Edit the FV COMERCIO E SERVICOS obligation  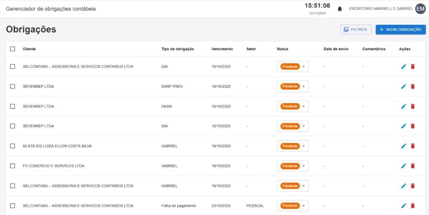pyautogui.click(x=403, y=166)
